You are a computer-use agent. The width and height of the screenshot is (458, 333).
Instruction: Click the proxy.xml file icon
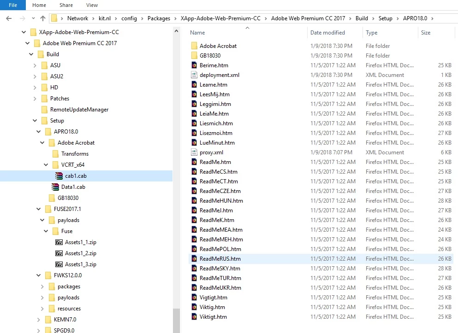coord(194,152)
